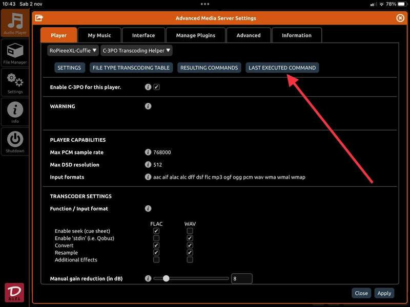Switch to the My Music tab

point(99,35)
